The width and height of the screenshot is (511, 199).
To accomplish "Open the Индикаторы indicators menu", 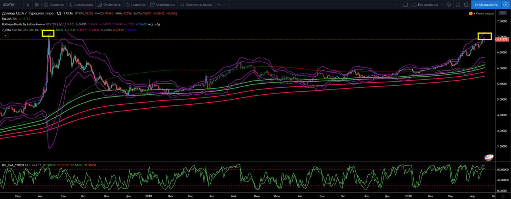I will coord(81,5).
